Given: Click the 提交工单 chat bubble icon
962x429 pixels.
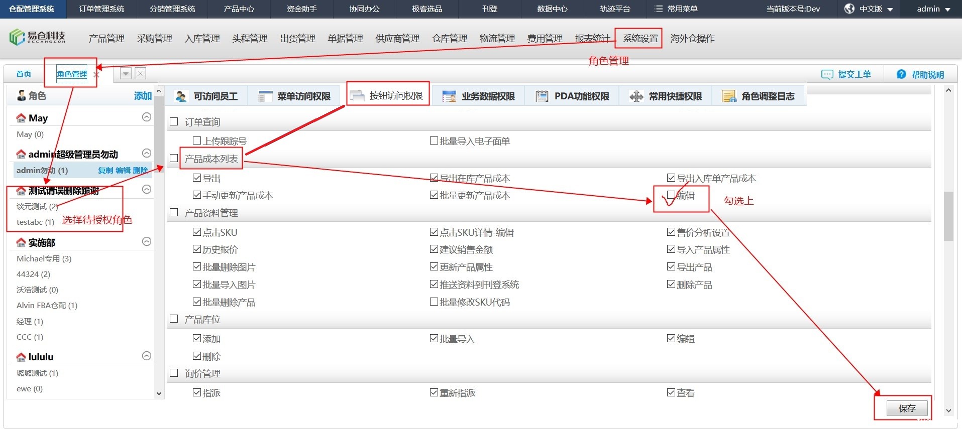Looking at the screenshot, I should [826, 75].
